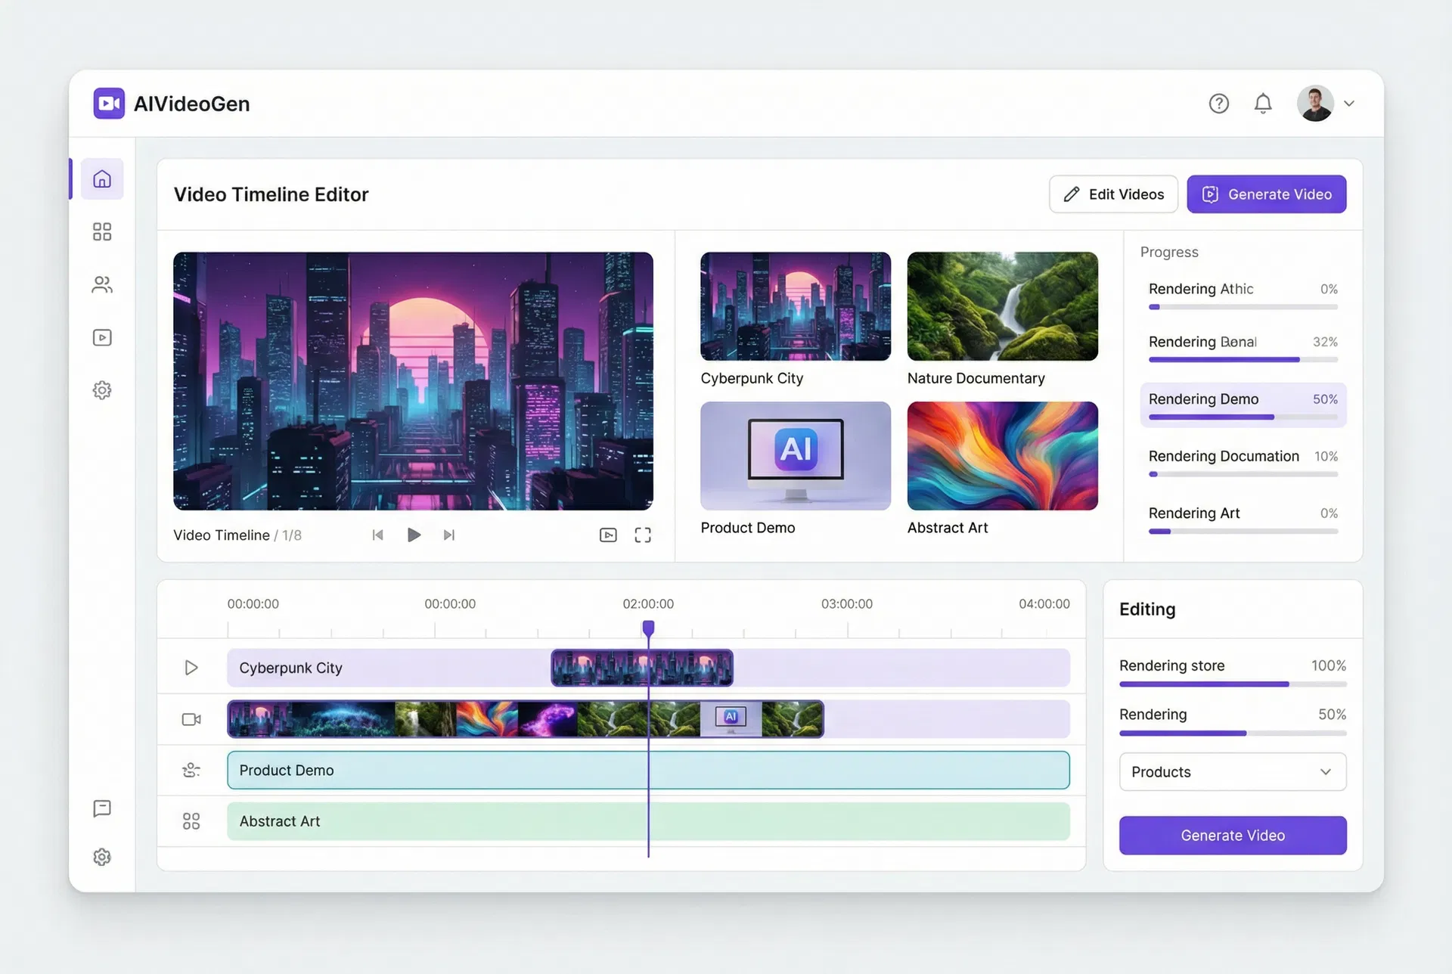This screenshot has height=974, width=1452.
Task: Play the video timeline
Action: coord(414,535)
